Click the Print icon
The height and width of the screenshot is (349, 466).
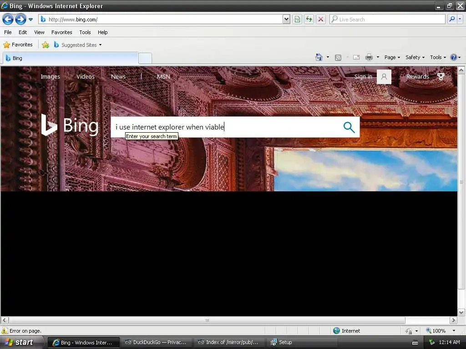(369, 57)
